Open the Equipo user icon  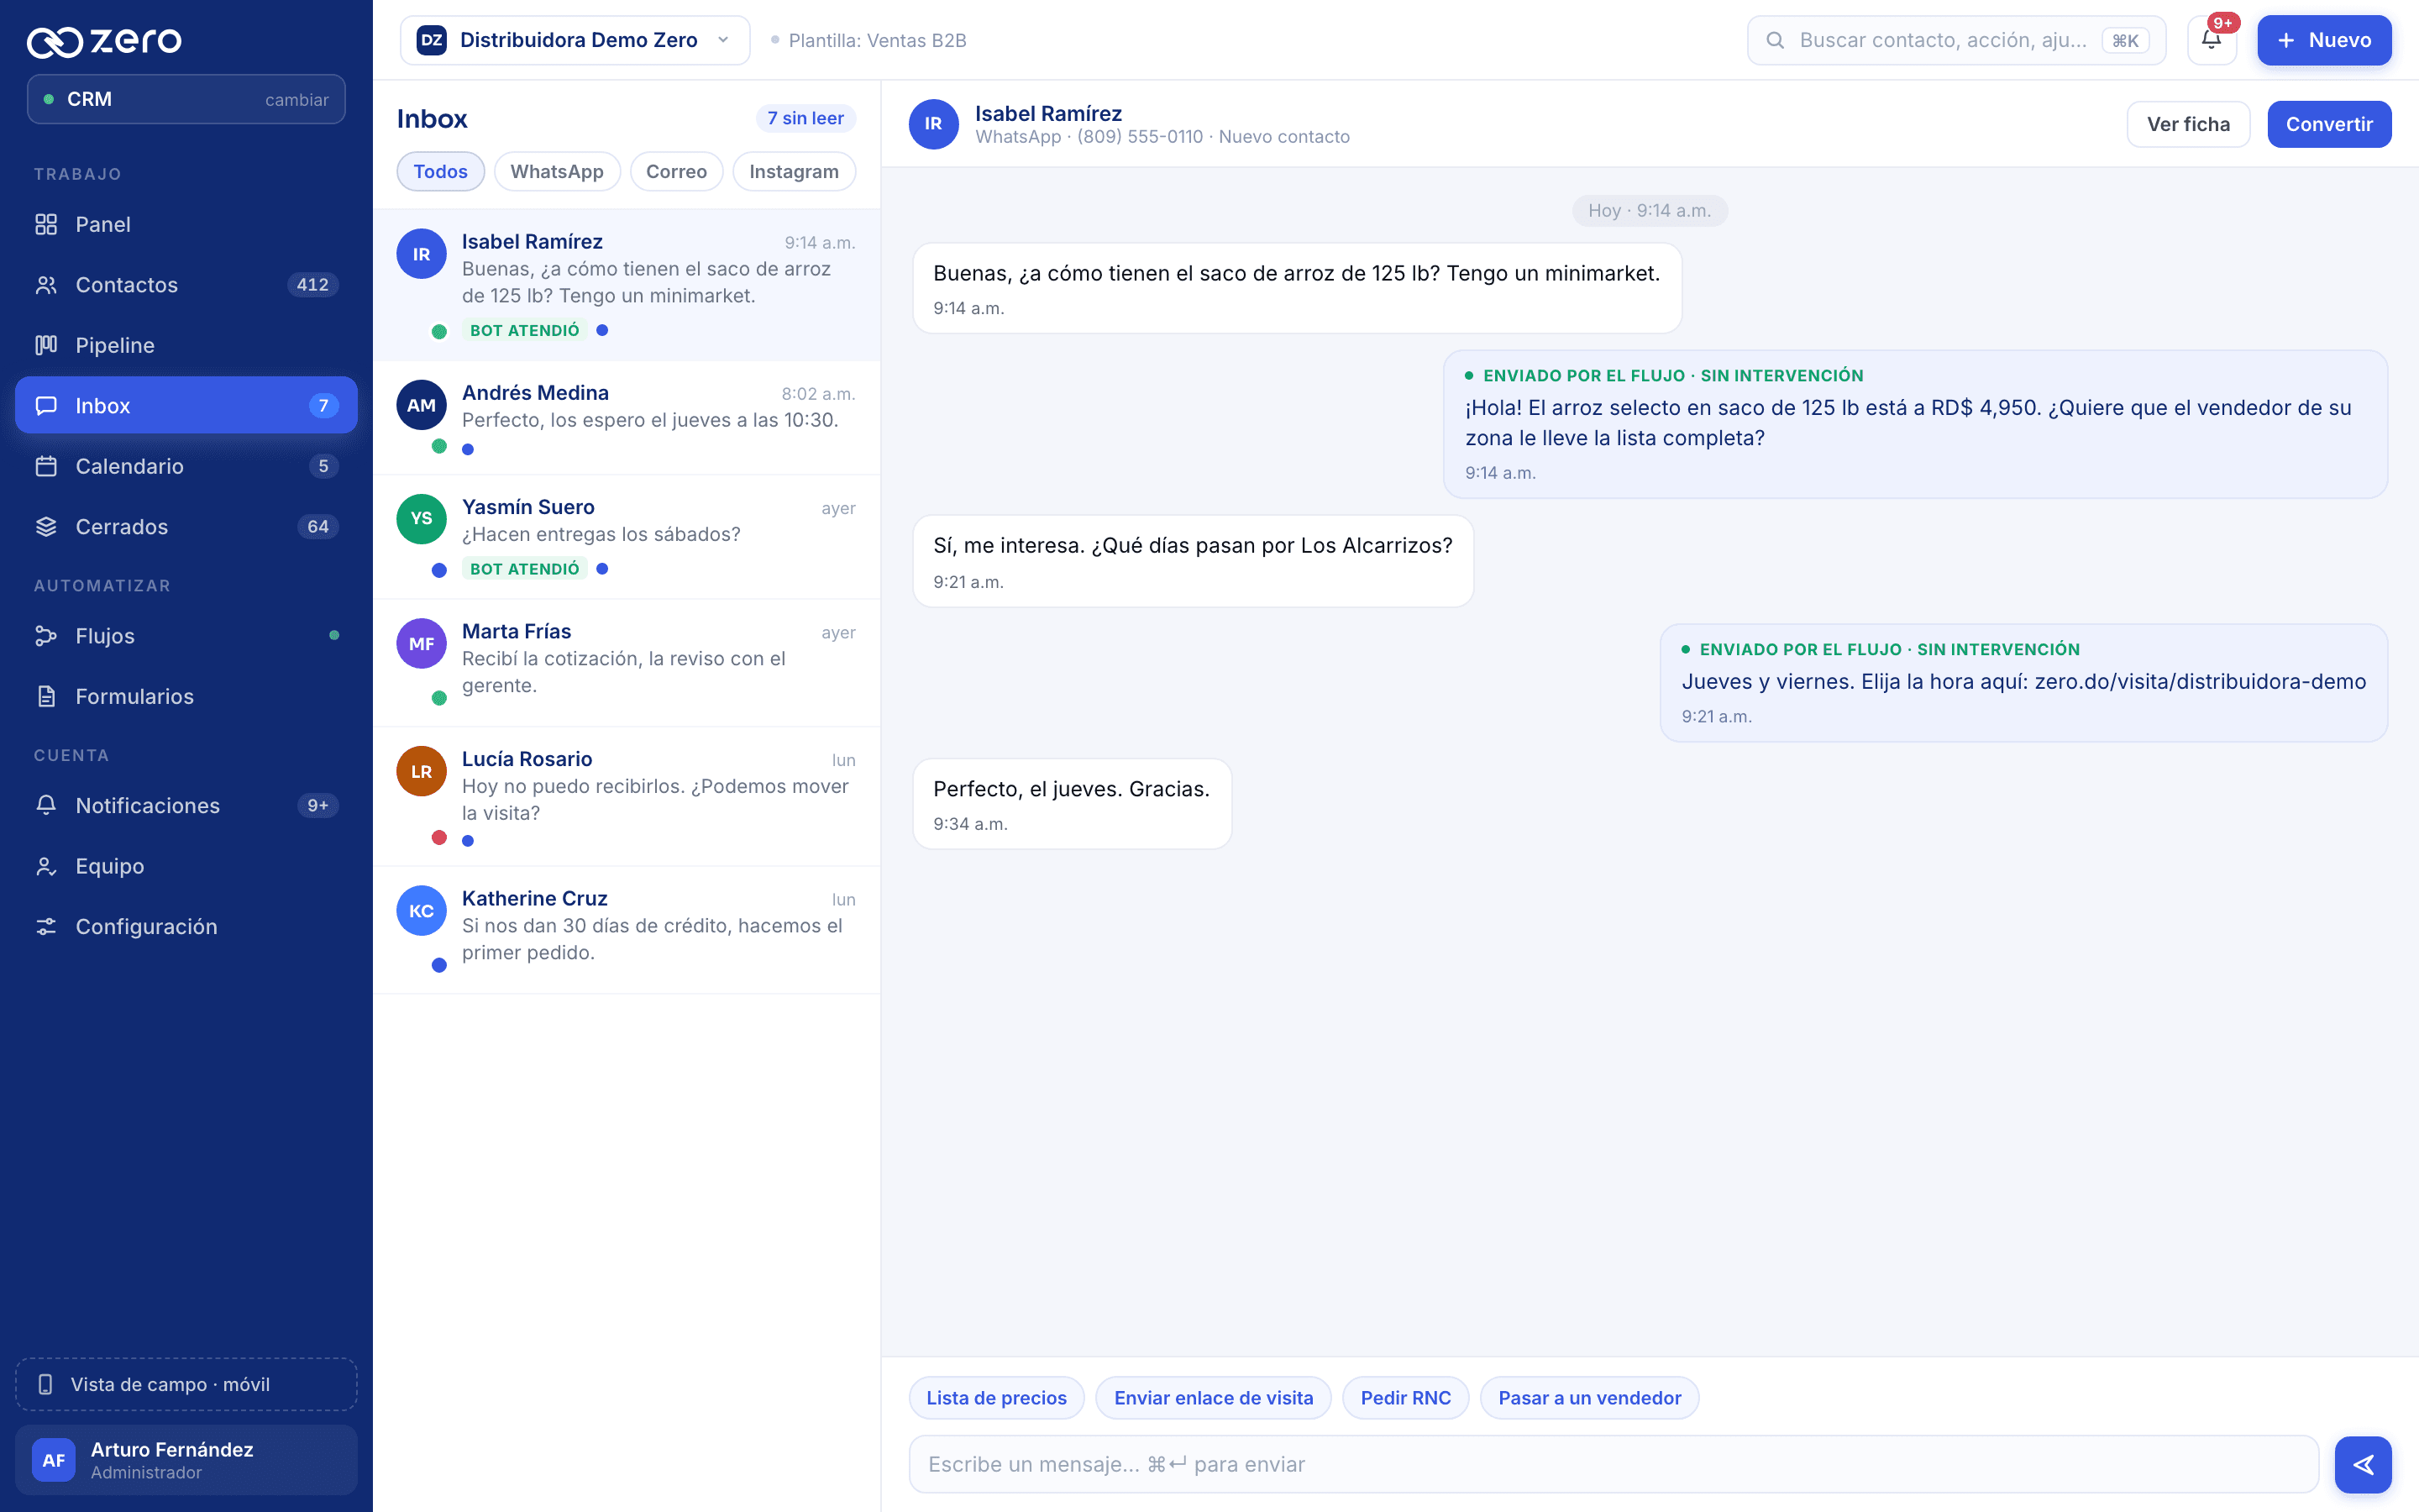point(46,866)
